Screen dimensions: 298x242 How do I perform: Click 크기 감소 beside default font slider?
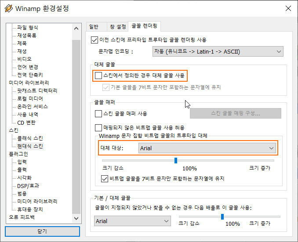click(x=189, y=224)
